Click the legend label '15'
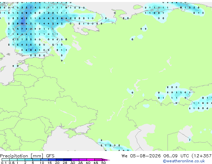 tap(49, 163)
